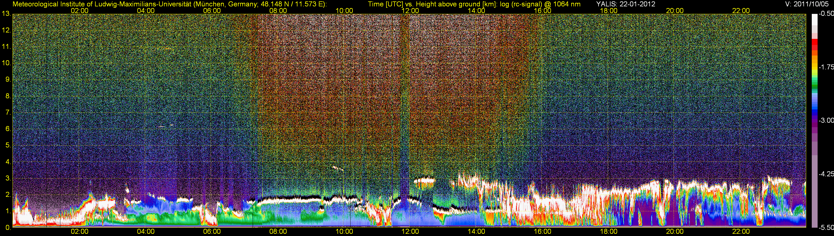Pick the dark blue band of the color scale
Screen dimensions: 834x236
pyautogui.click(x=814, y=112)
